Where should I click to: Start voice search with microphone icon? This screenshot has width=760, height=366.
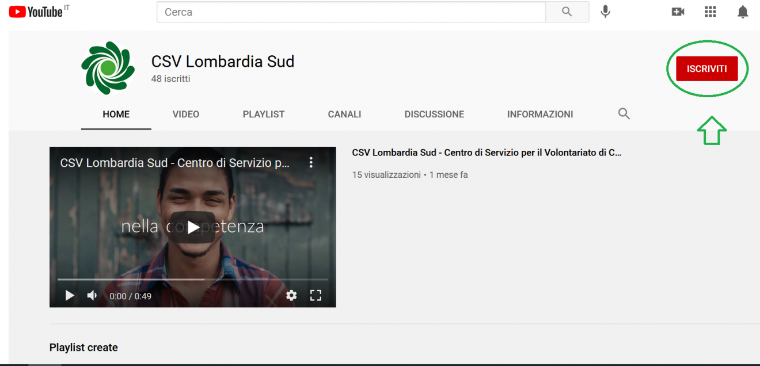pos(605,12)
